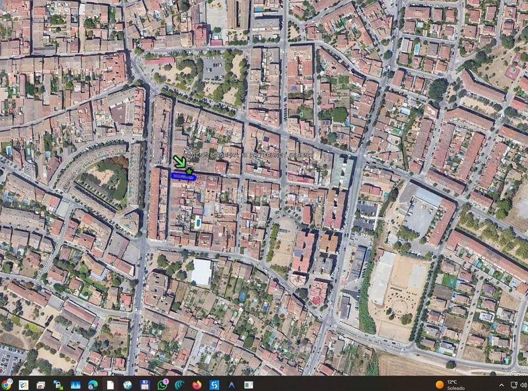The width and height of the screenshot is (528, 391).
Task: Open Google Chrome from the taskbar
Action: tap(6, 384)
